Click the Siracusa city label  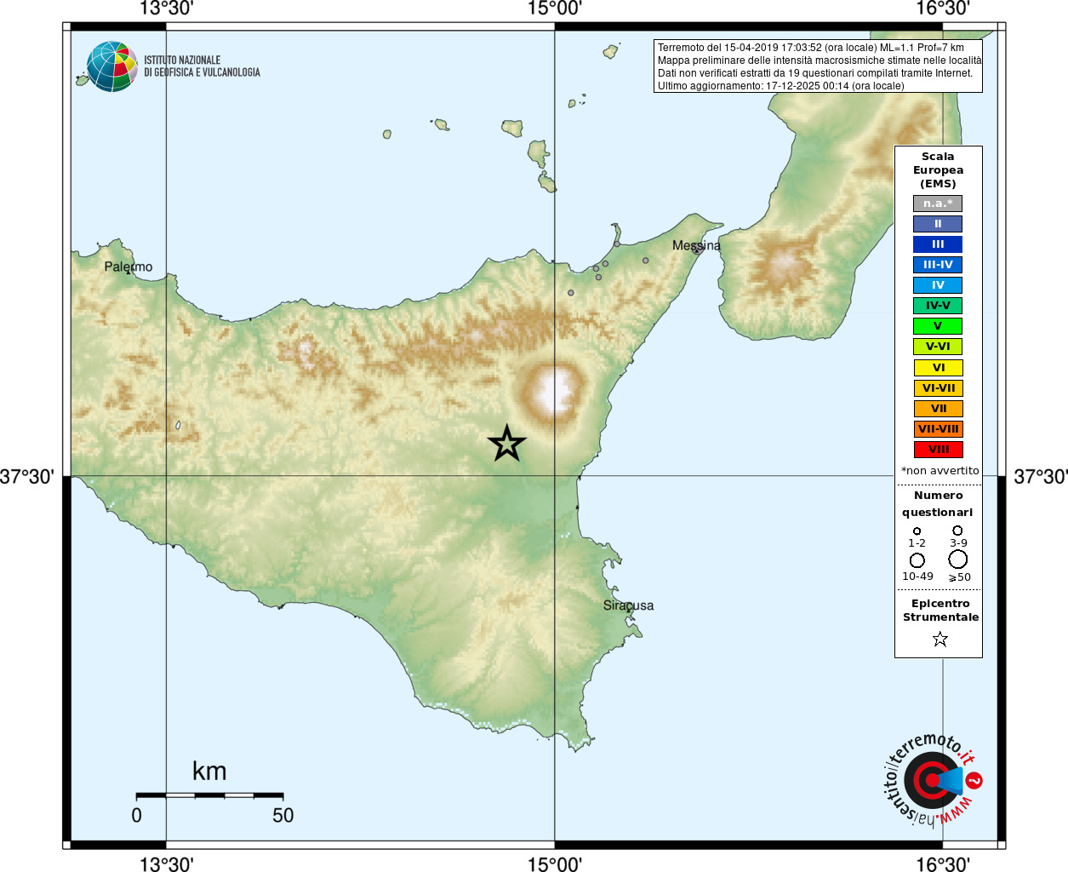point(629,605)
